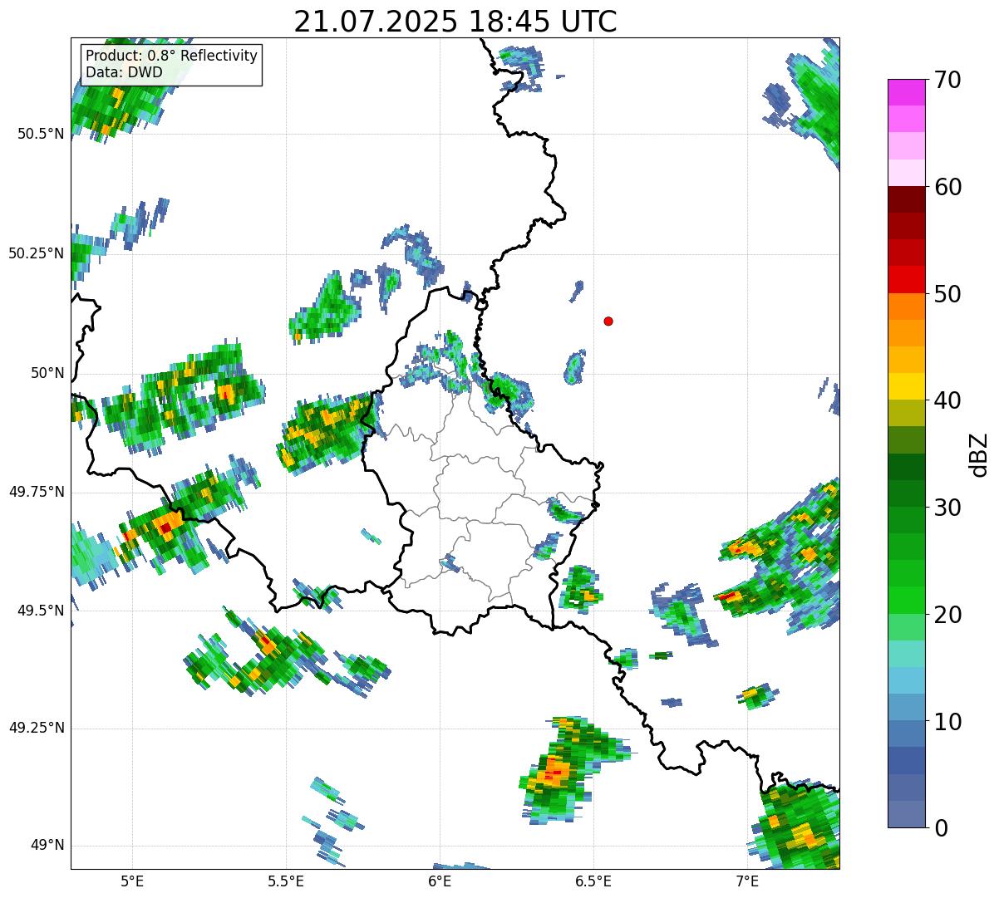The image size is (999, 898).
Task: Click the "6°E" longitude label
Action: click(440, 881)
